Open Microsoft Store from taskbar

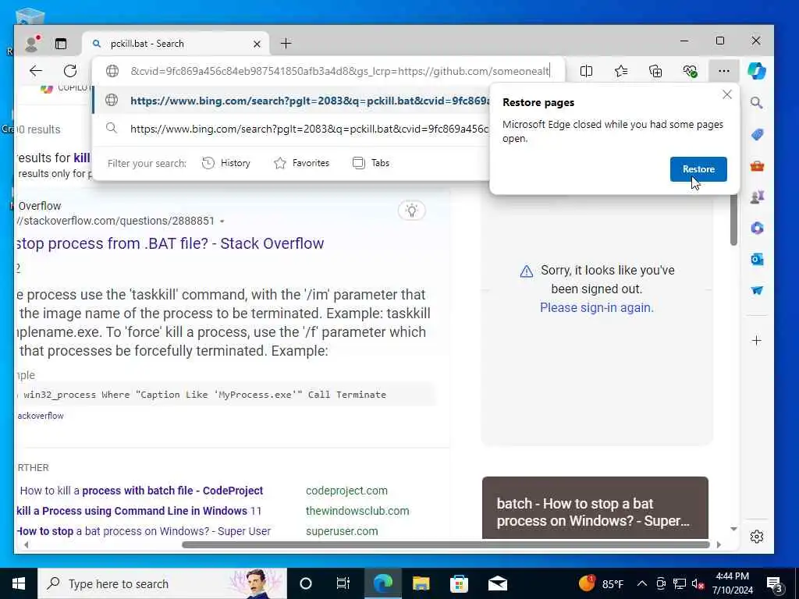click(x=459, y=583)
